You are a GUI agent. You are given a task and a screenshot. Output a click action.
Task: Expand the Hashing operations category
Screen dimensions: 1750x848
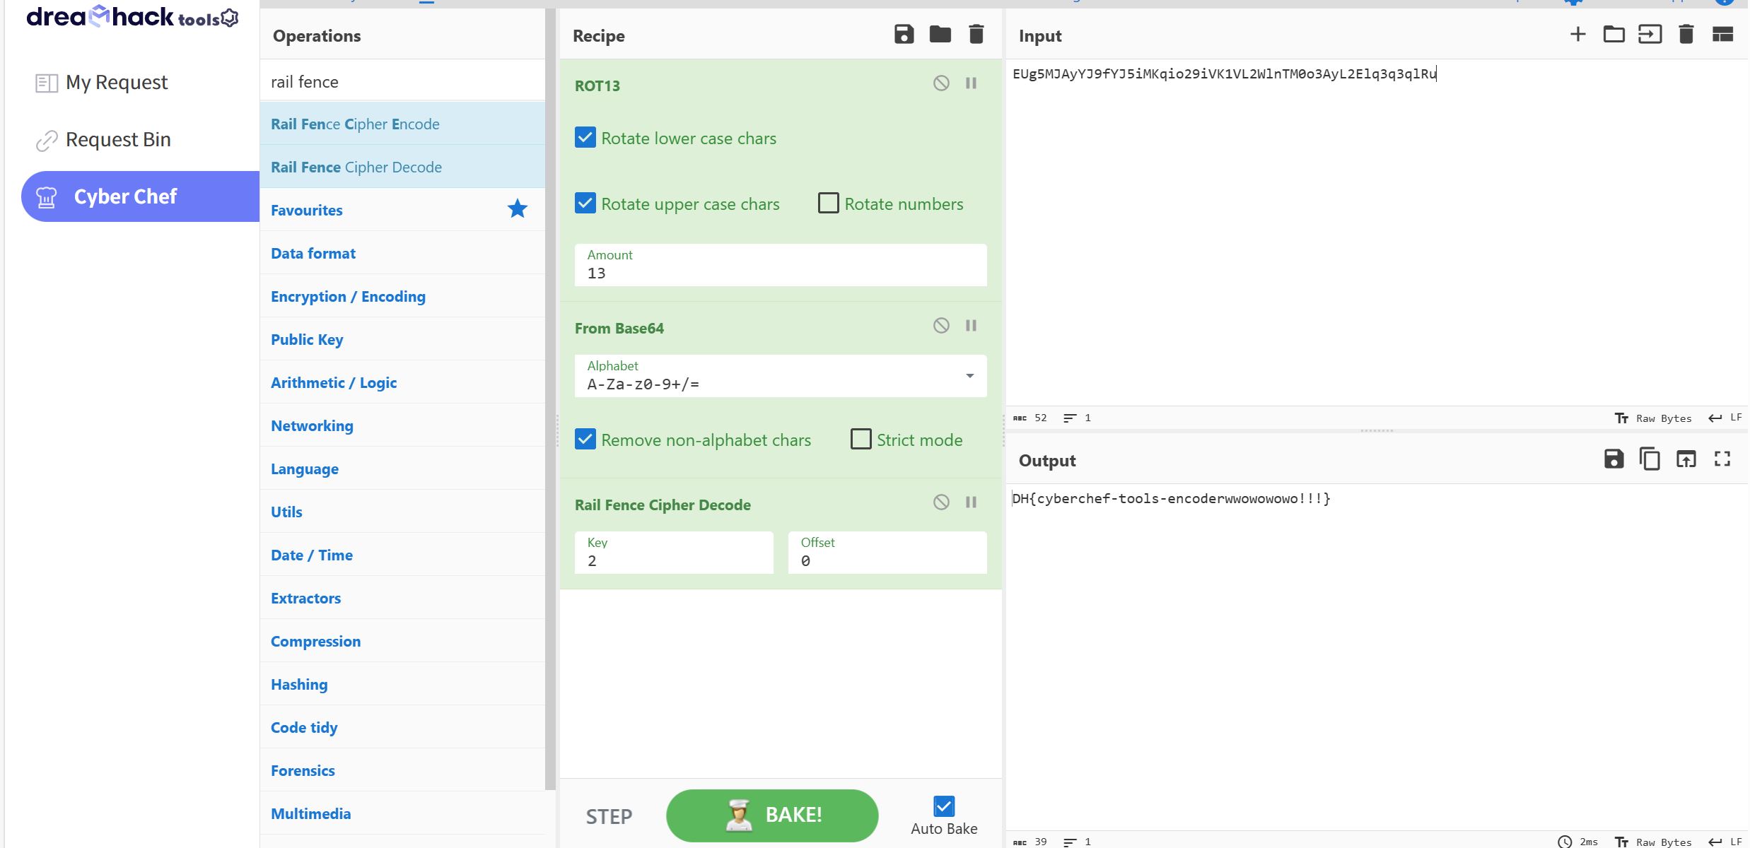coord(299,685)
